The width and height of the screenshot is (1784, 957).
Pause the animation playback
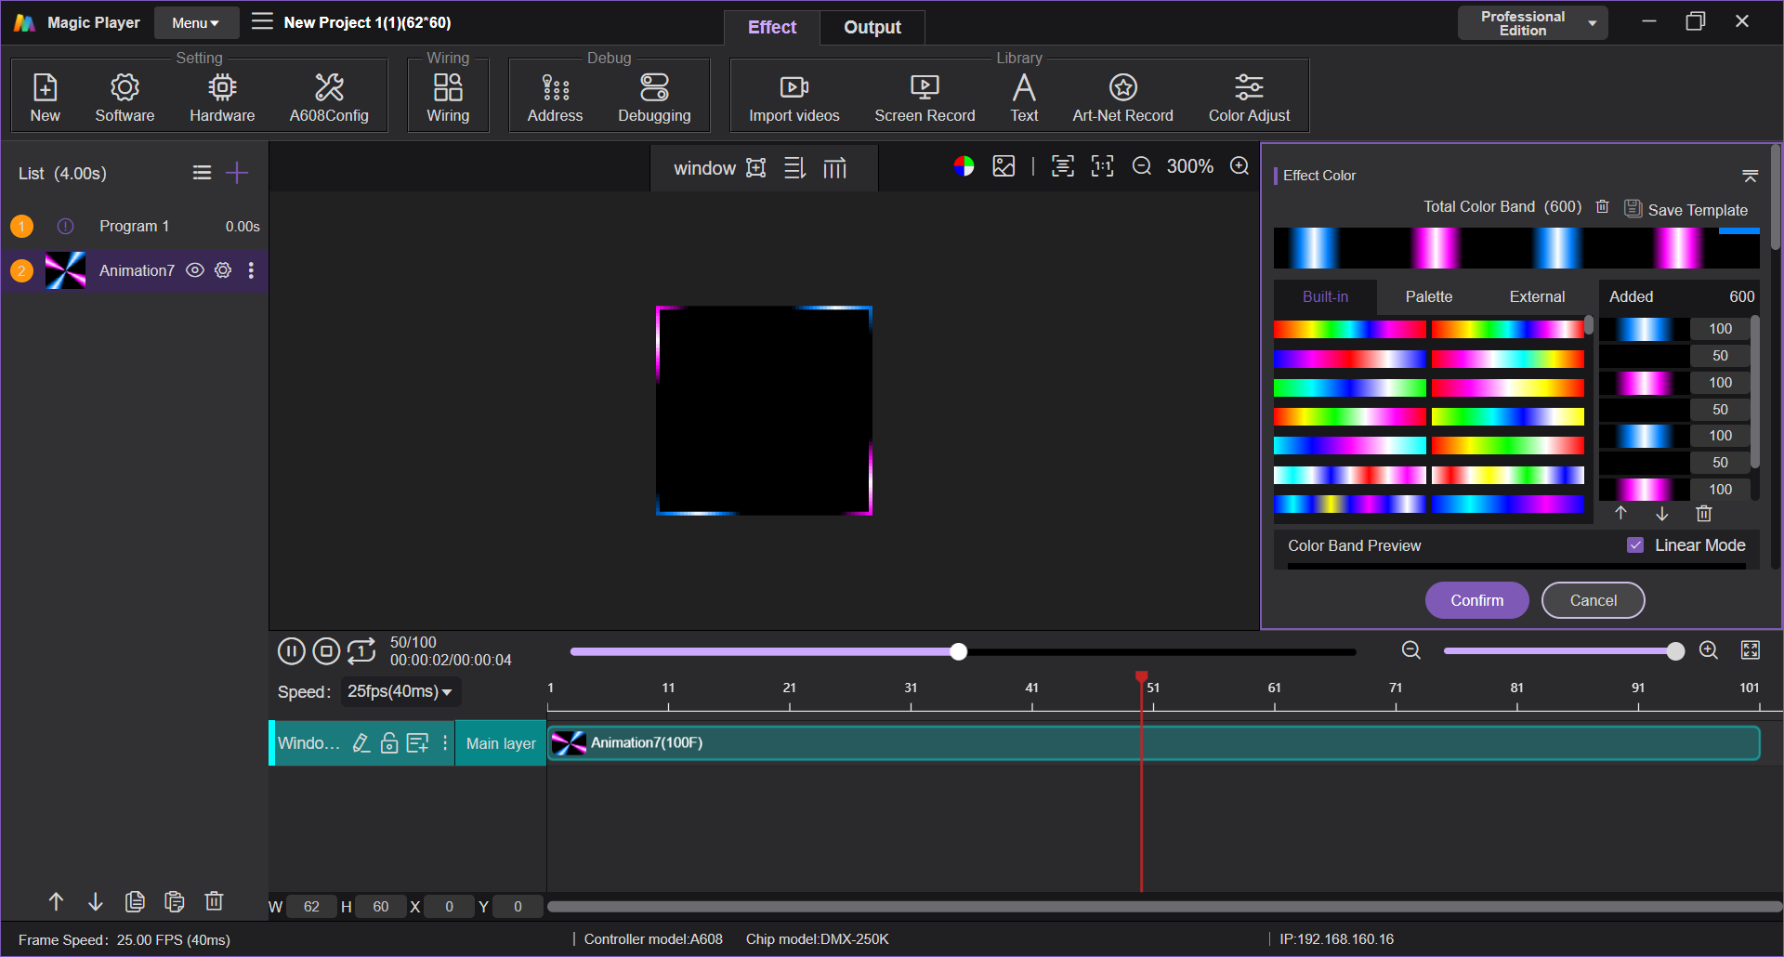click(291, 651)
